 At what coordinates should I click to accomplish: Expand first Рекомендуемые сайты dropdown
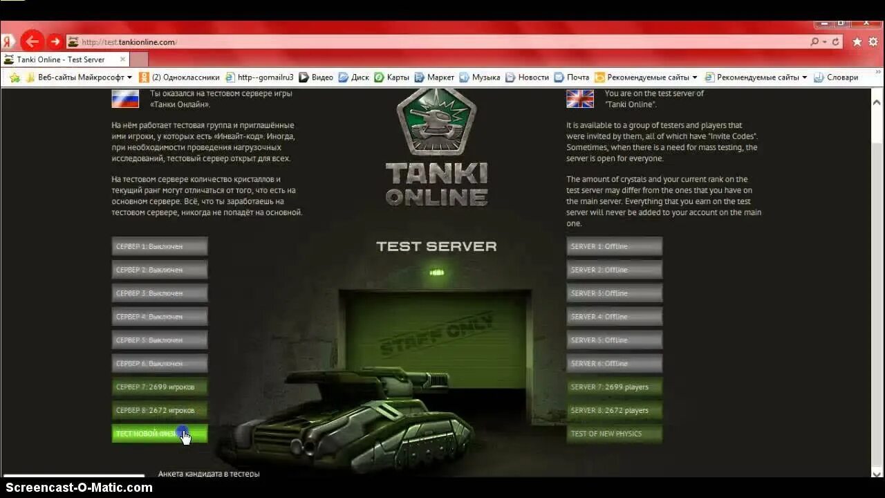(695, 77)
